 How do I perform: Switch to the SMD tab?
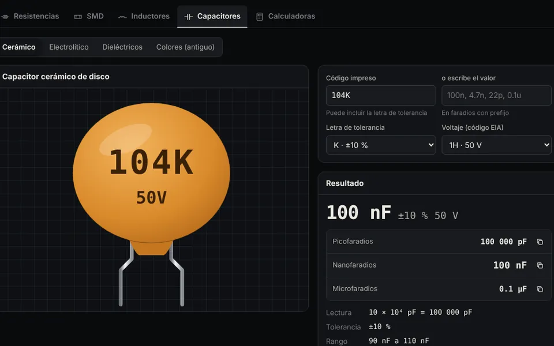click(89, 16)
